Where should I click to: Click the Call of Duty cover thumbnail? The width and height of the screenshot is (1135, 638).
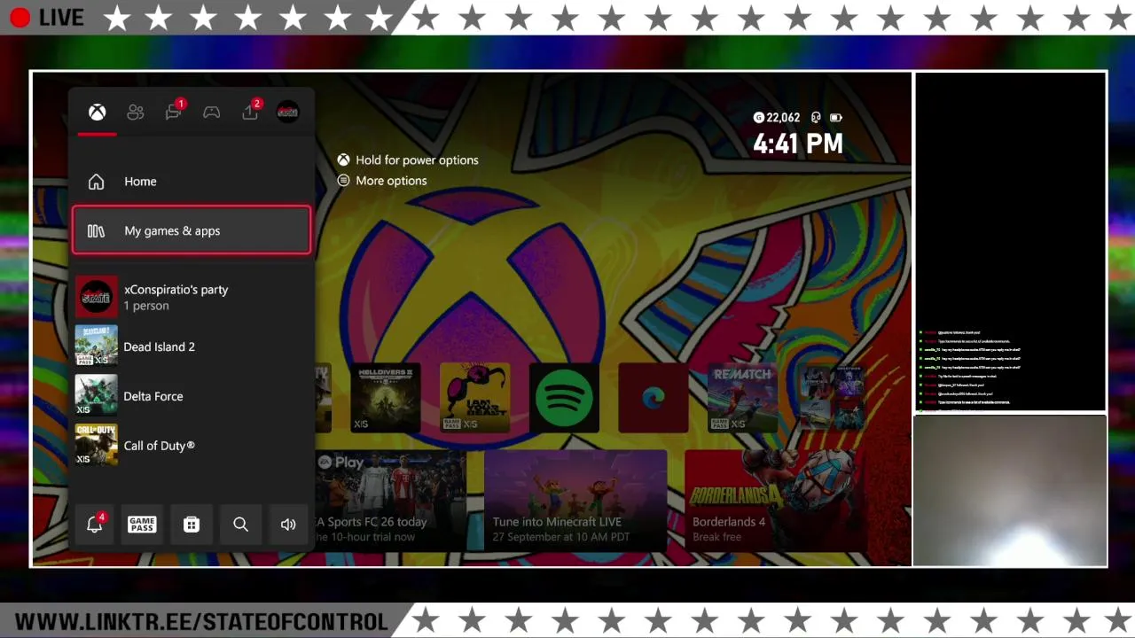click(96, 446)
